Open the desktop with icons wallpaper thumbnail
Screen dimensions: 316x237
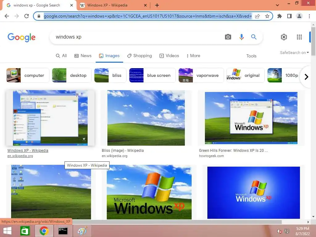51,192
